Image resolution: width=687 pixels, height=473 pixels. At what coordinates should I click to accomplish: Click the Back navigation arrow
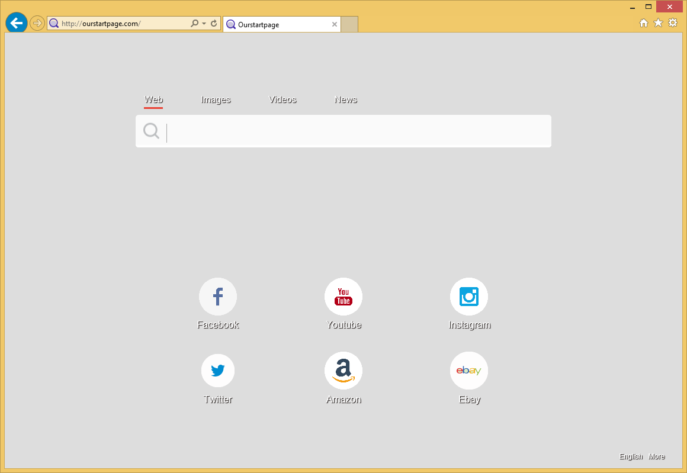coord(16,22)
